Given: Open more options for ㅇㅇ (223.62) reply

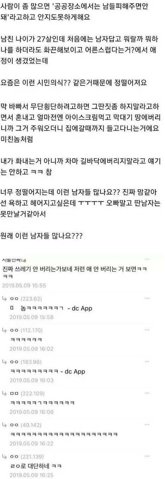Looking at the screenshot, I should (147, 298).
